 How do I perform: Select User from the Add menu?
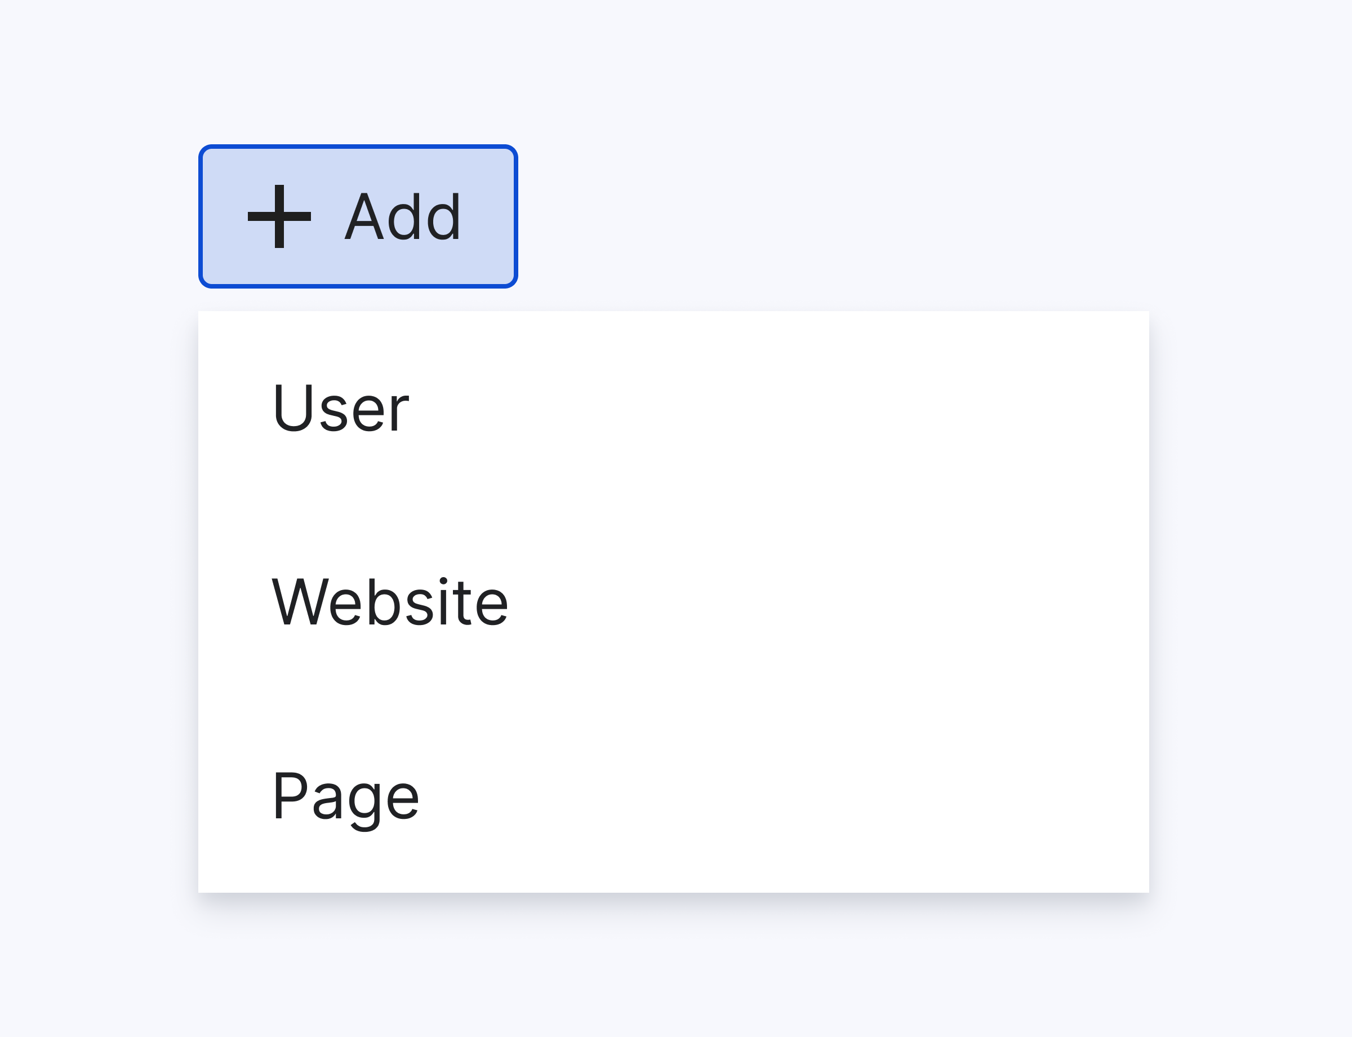click(x=341, y=408)
